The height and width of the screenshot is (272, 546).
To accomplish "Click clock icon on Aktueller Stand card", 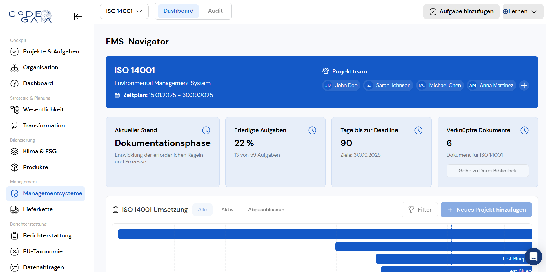I will [206, 130].
